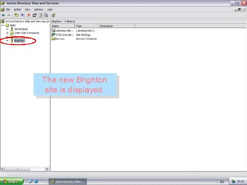Click the 'Servers Container' type cell

click(86, 39)
